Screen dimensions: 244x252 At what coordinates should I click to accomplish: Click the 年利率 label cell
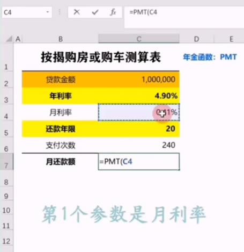(x=60, y=96)
